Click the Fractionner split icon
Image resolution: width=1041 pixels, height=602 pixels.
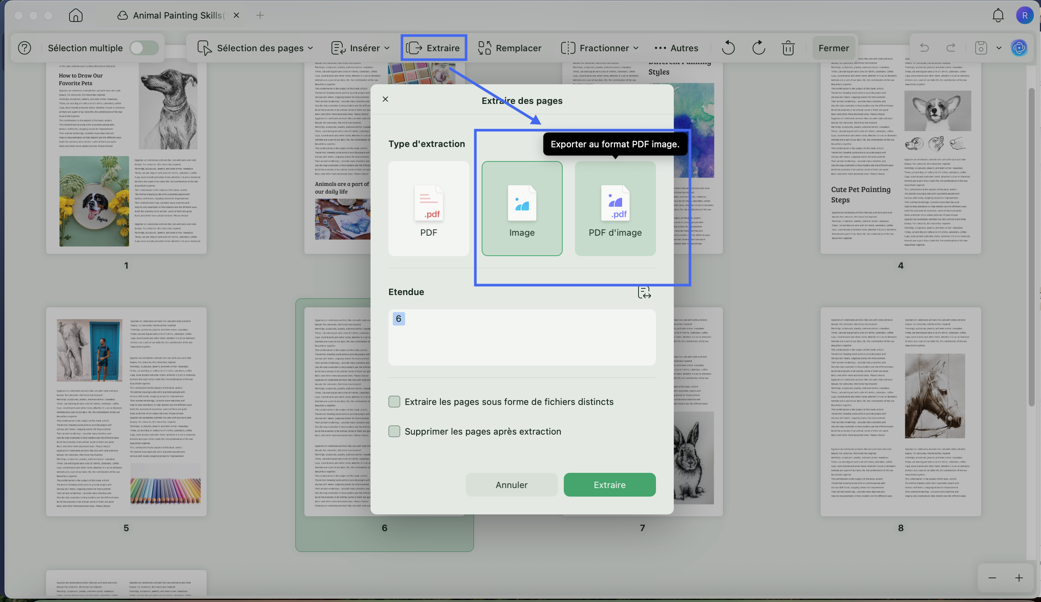[568, 48]
